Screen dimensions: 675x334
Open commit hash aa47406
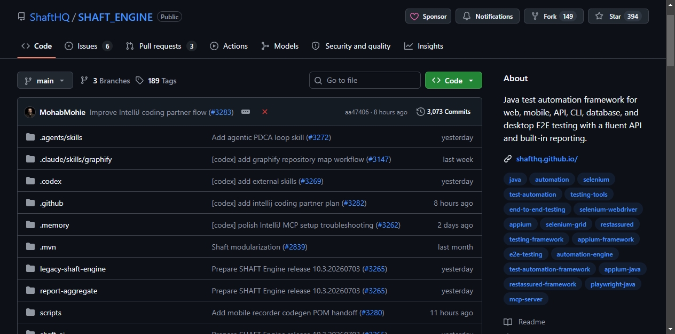click(x=357, y=112)
